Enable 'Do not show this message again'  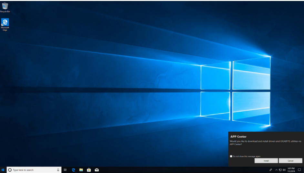[x=231, y=156]
